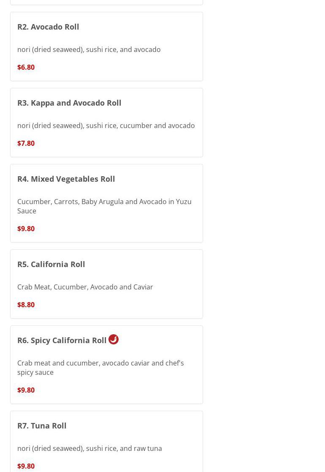Select R3. Kappa and Avocado Roll

[x=69, y=103]
